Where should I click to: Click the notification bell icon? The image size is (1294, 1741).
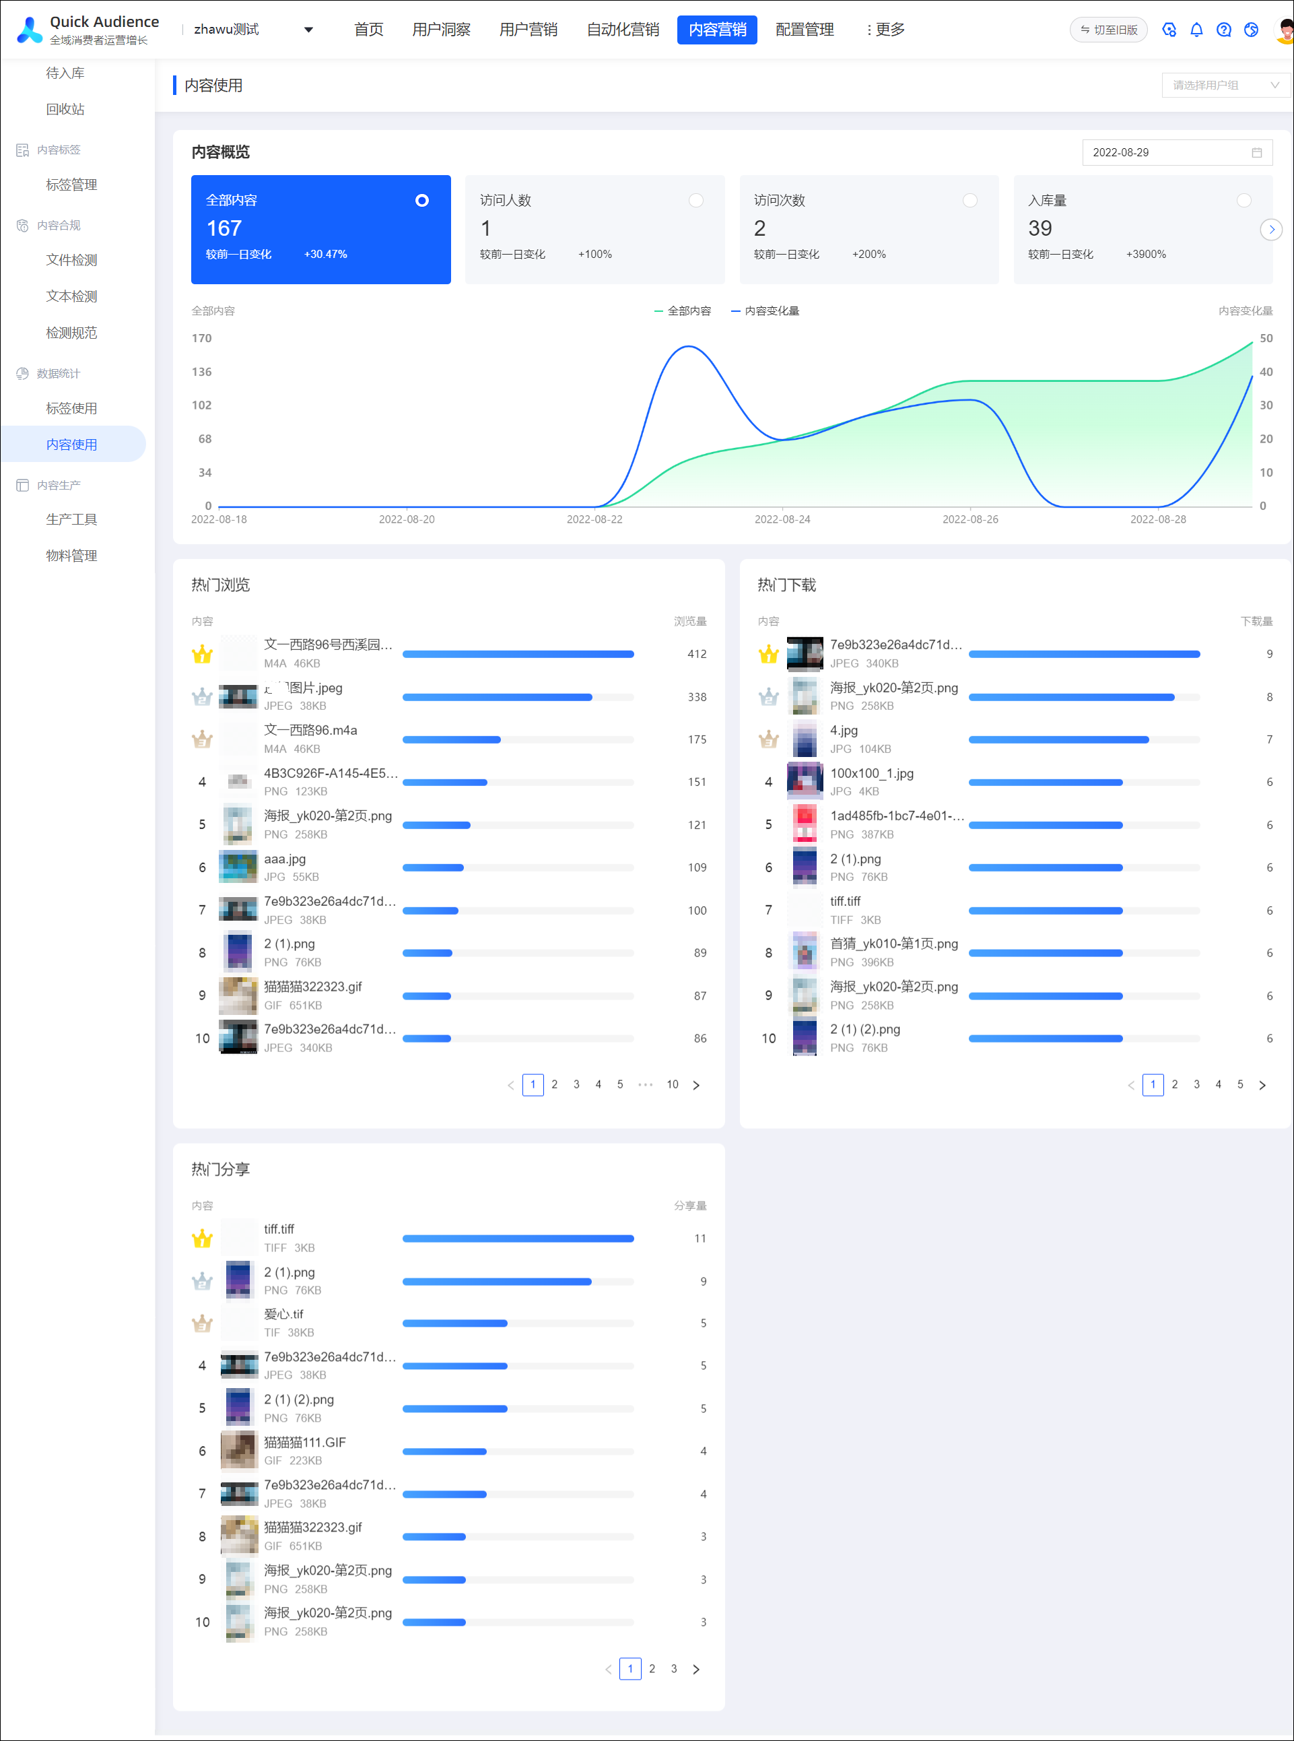[x=1196, y=30]
